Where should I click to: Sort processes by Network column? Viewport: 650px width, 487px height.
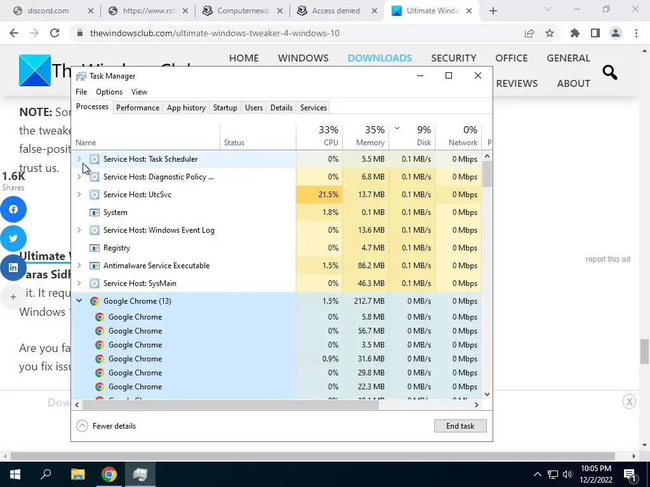click(459, 136)
